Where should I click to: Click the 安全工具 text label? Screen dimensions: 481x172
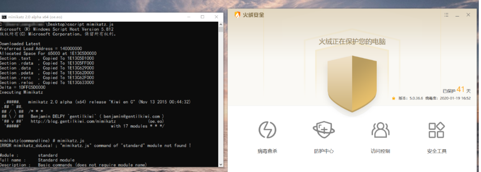436,151
